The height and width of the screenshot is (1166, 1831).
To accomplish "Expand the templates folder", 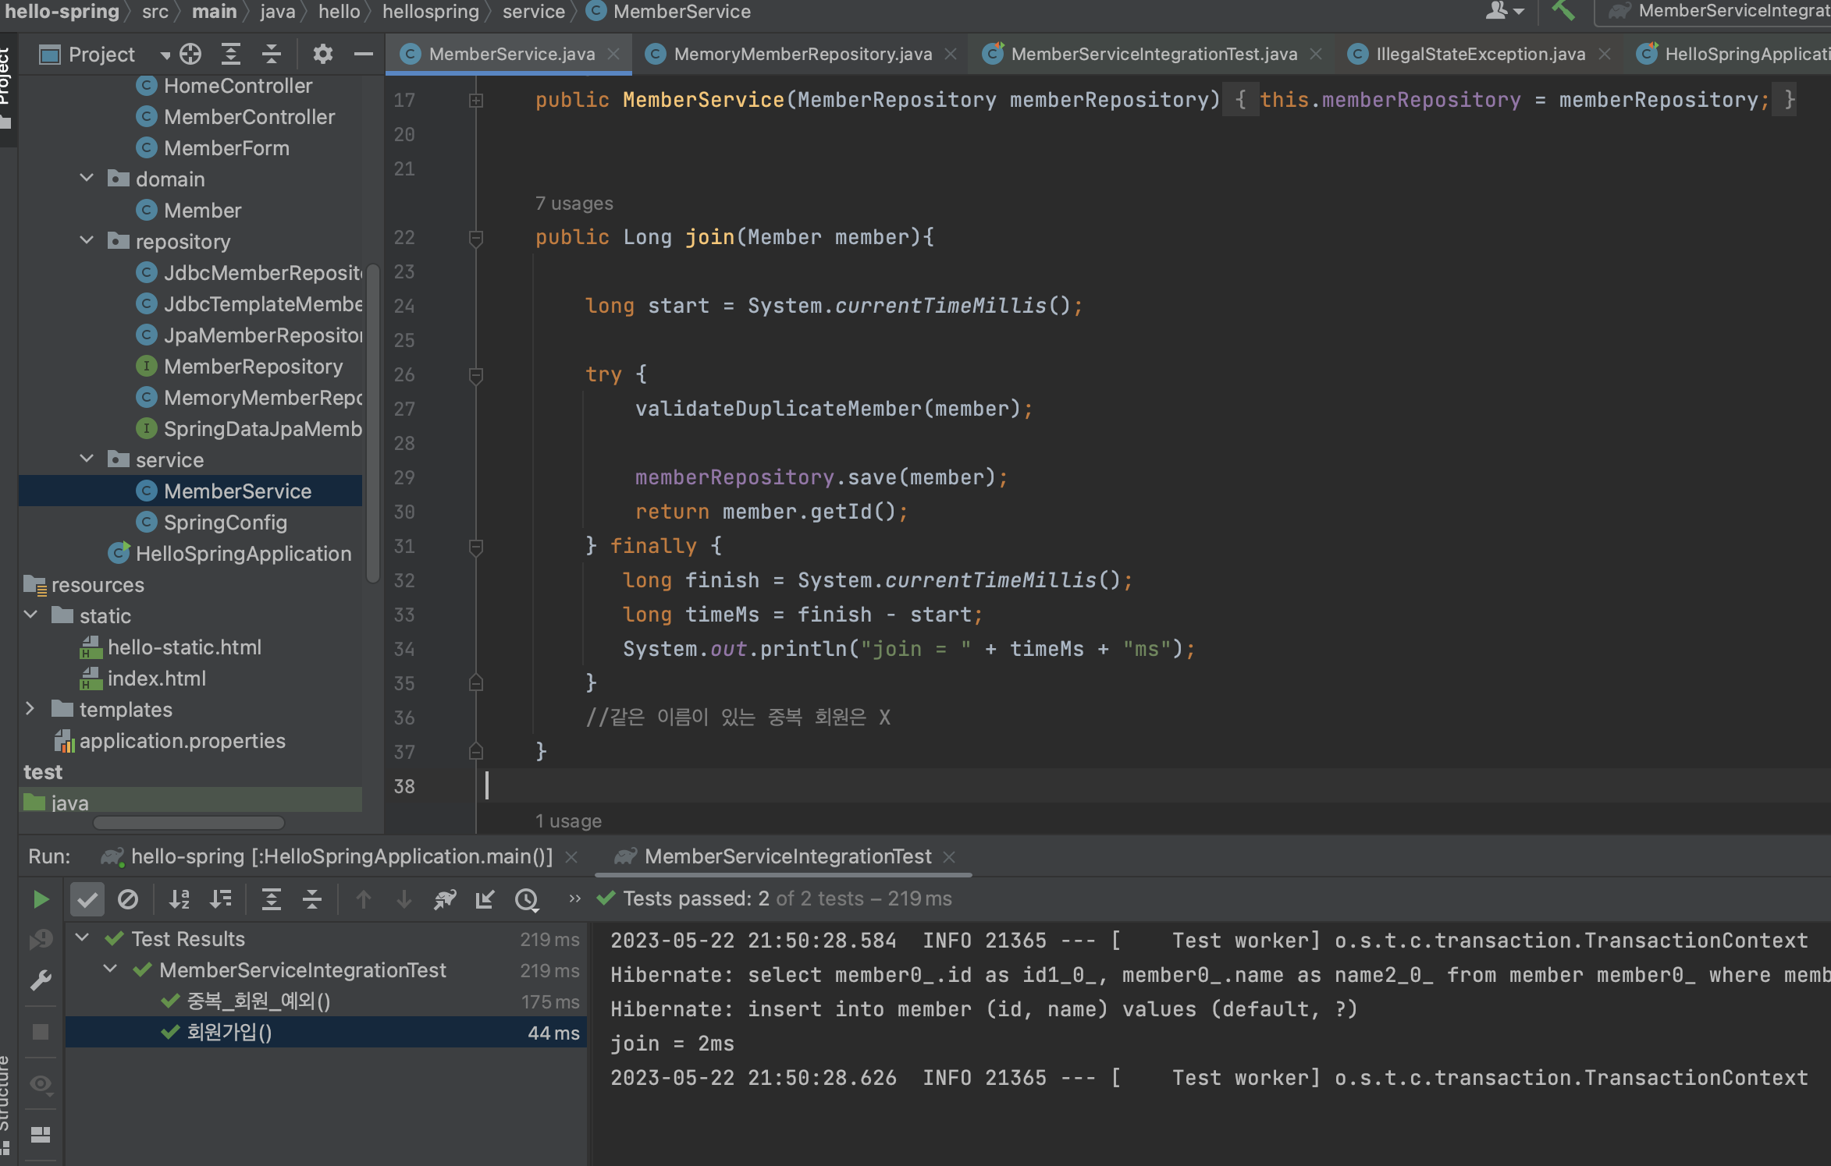I will [30, 709].
